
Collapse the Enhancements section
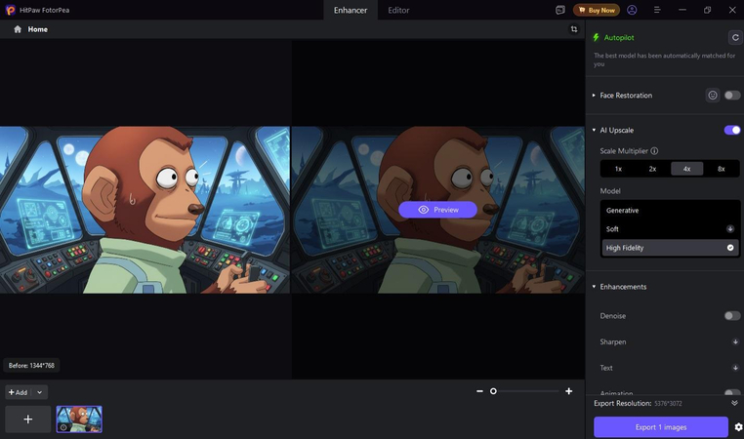click(x=594, y=287)
